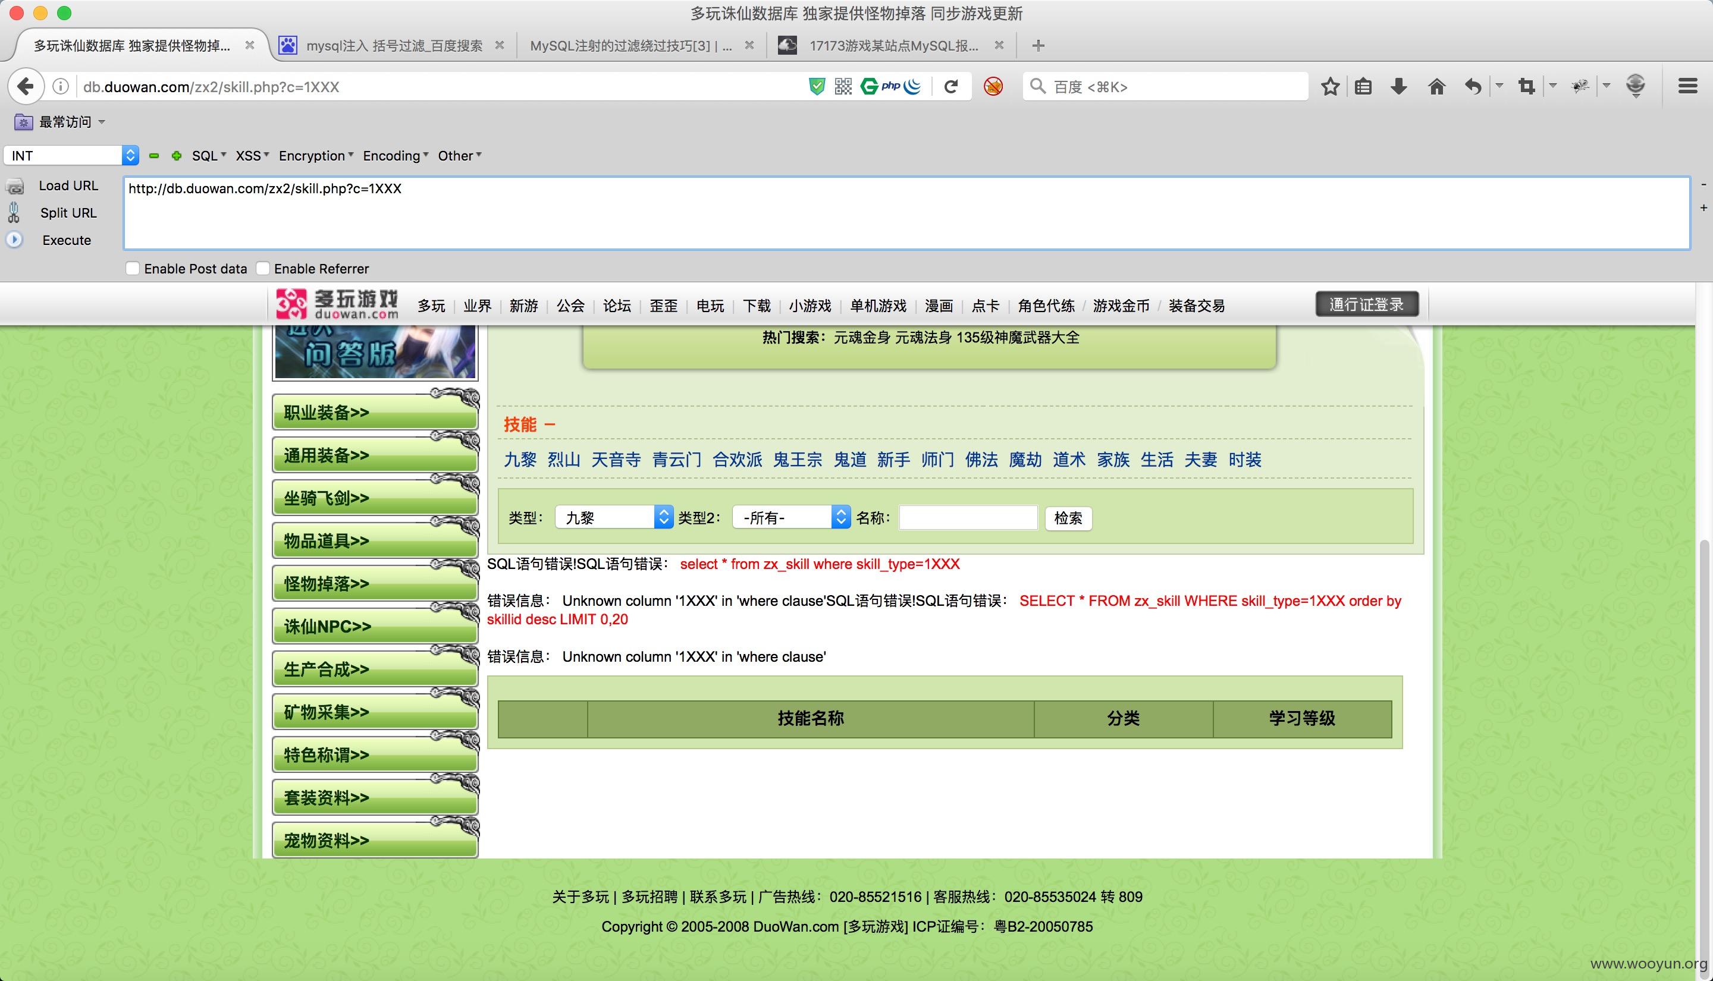
Task: Open the 诛仙NPC>> sidebar menu
Action: tap(375, 626)
